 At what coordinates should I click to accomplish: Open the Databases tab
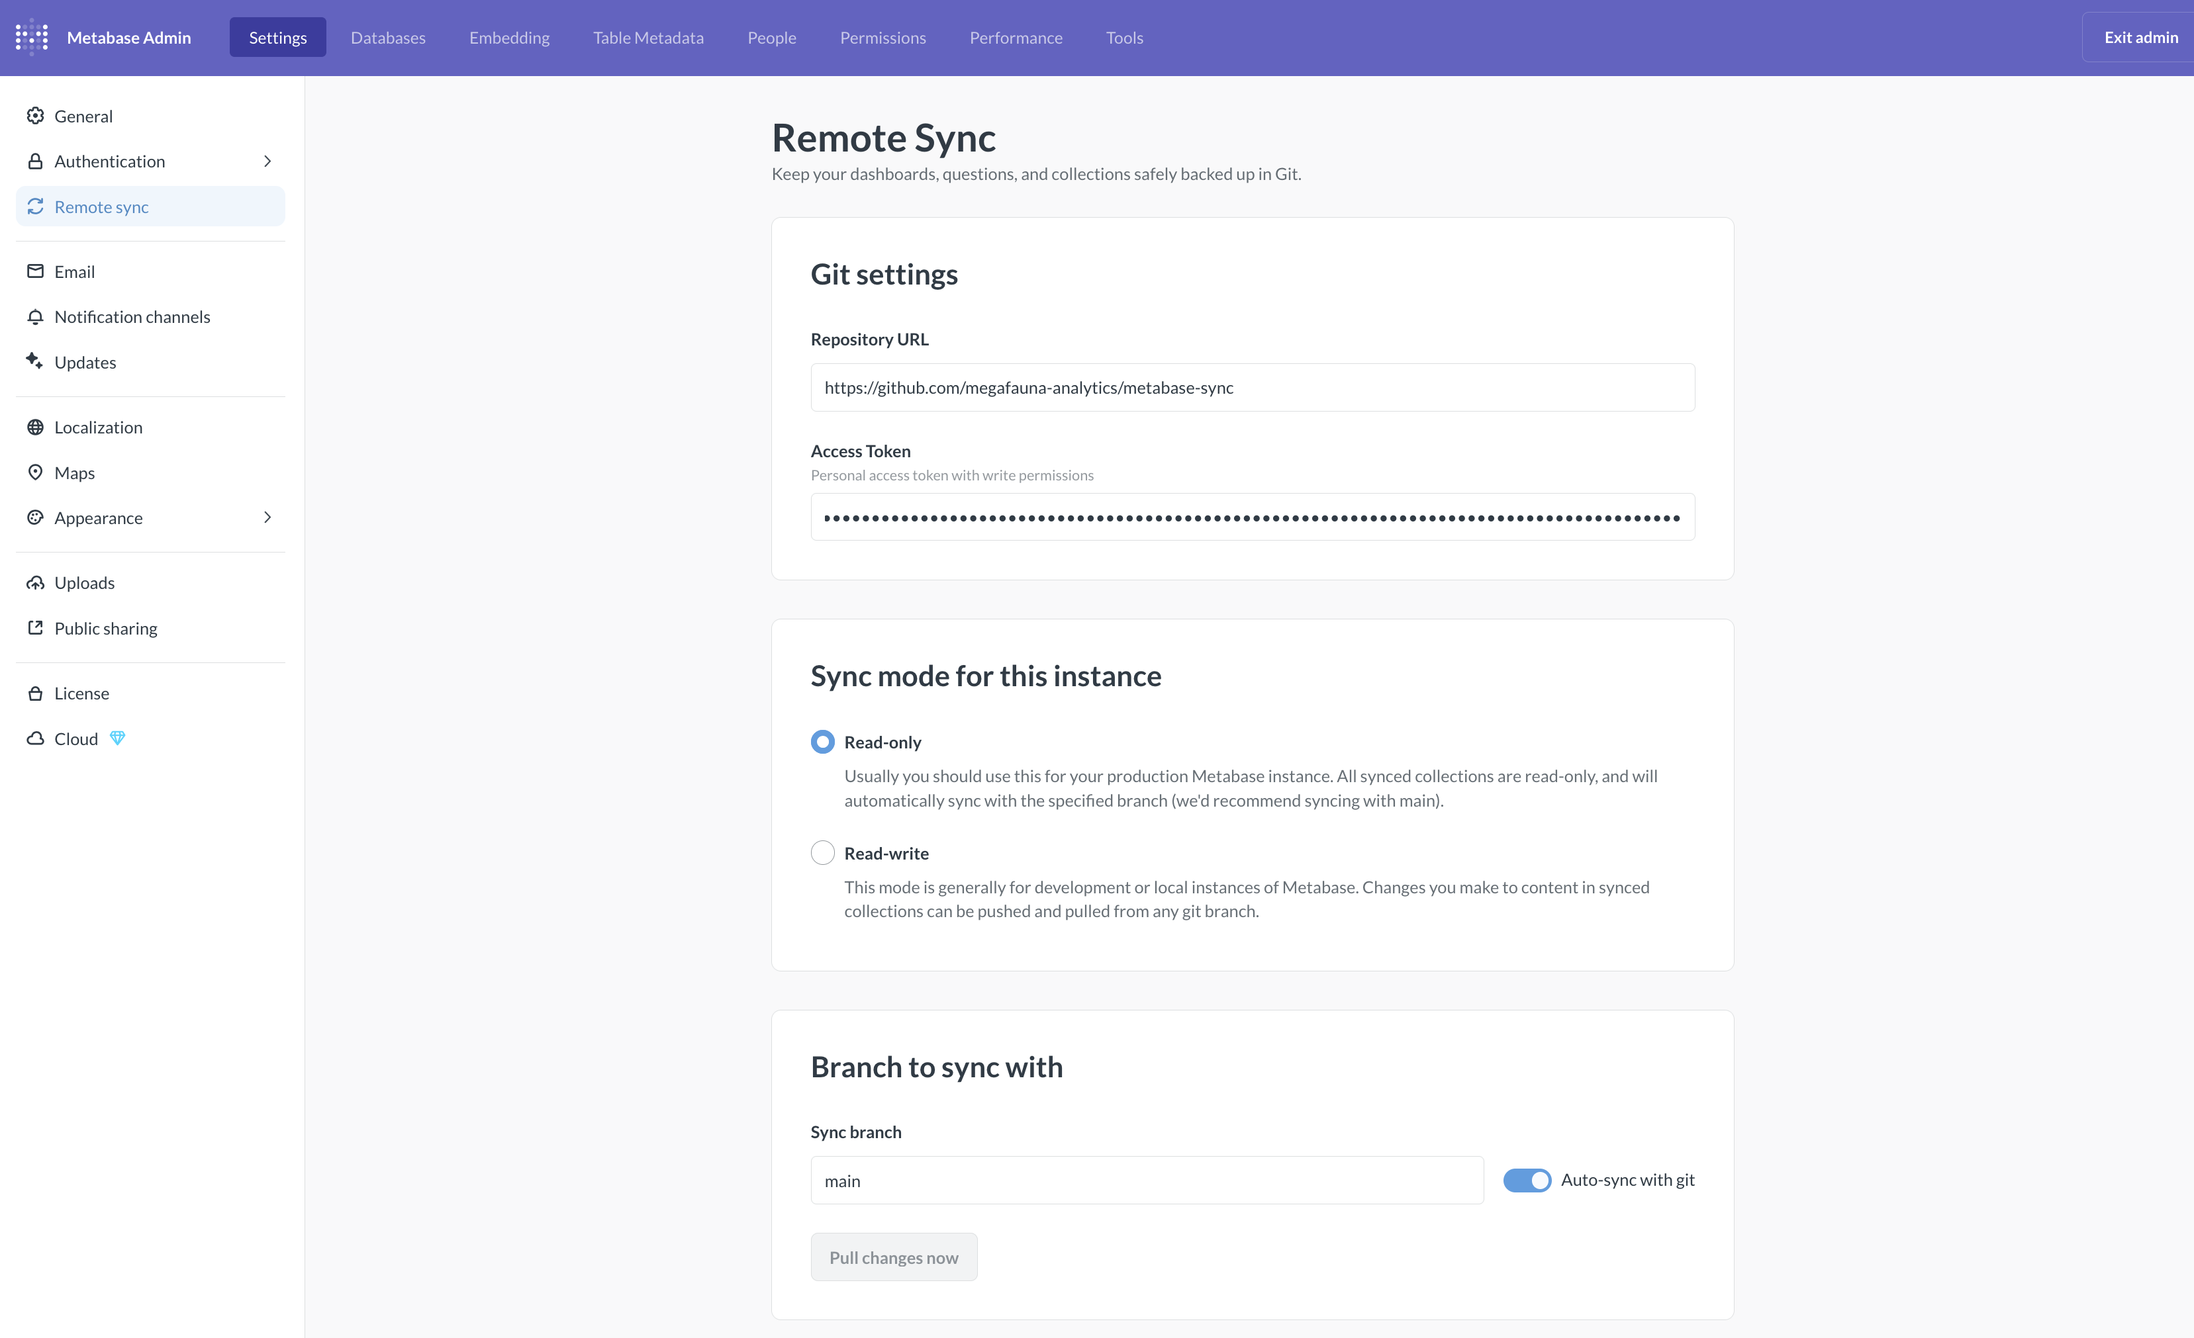pyautogui.click(x=388, y=38)
